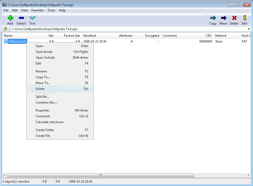Image resolution: width=253 pixels, height=186 pixels.
Task: Click the horizontal scrollbar thumb
Action: (101, 175)
